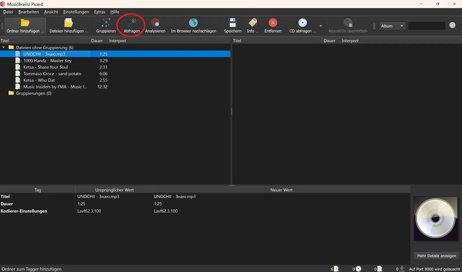The width and height of the screenshot is (462, 272).
Task: Click the Ordner hinzufügen folder icon
Action: (x=25, y=23)
